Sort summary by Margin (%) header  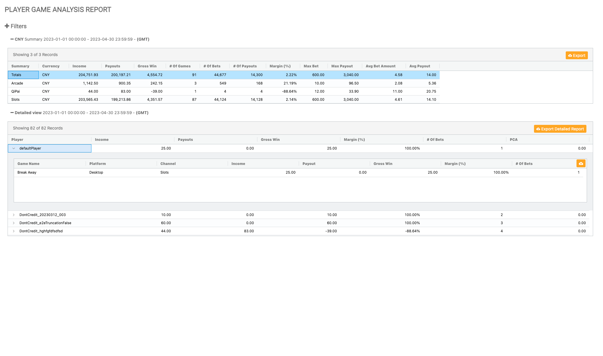point(280,66)
